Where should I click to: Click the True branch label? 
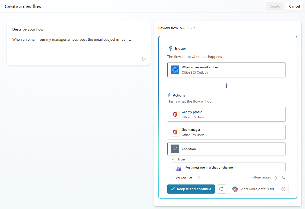pos(181,159)
